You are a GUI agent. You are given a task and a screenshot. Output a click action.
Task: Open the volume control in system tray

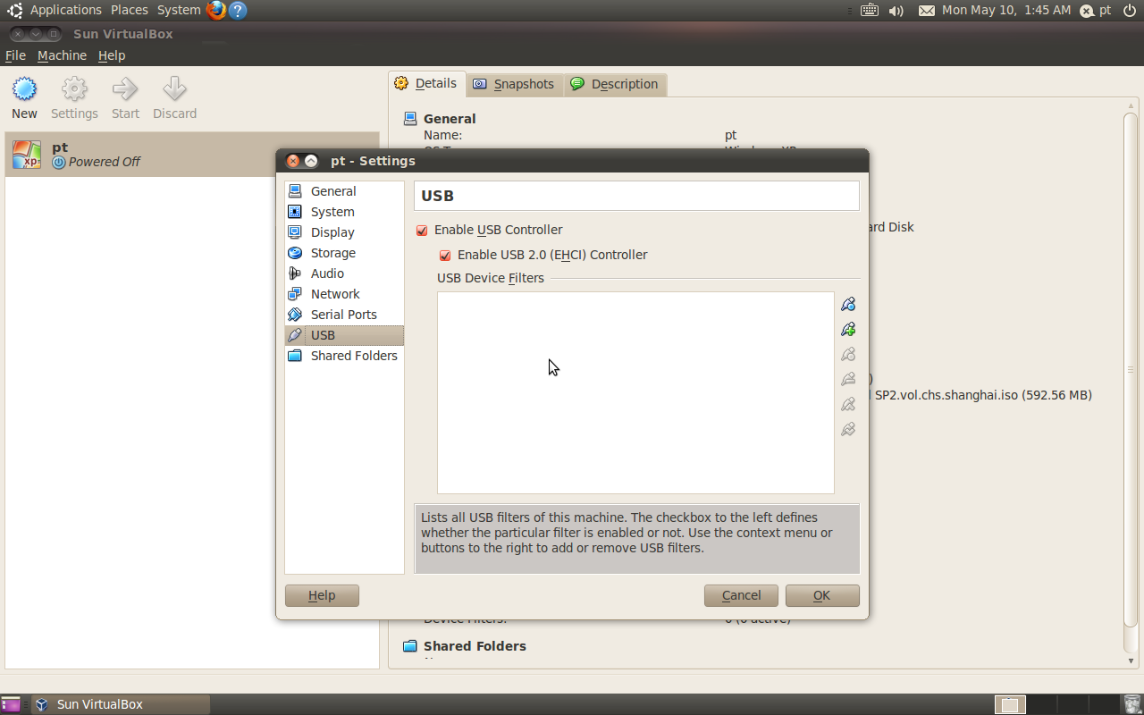coord(896,10)
